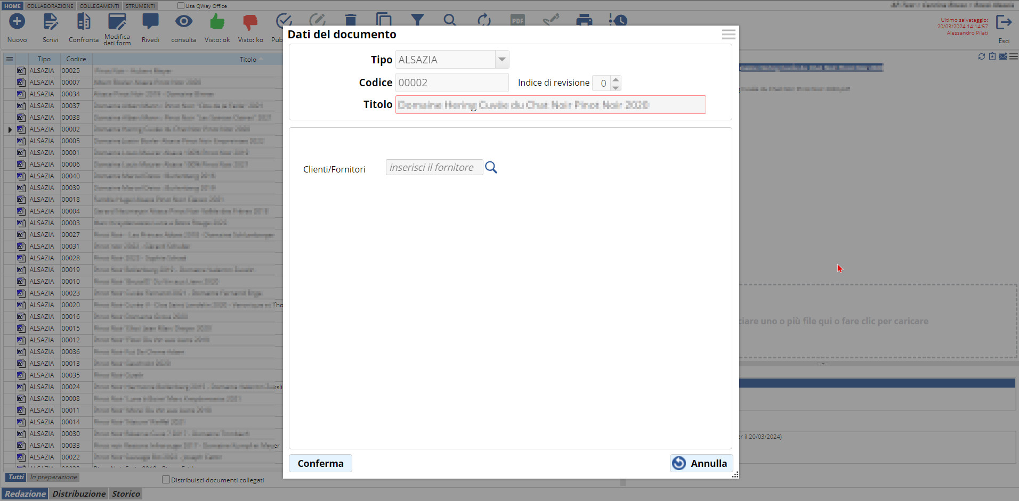Tick Distribuisci documenti collegati checkbox
The image size is (1019, 501).
click(166, 480)
